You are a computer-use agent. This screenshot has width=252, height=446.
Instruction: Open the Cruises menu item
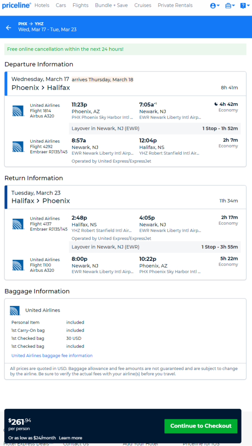143,5
